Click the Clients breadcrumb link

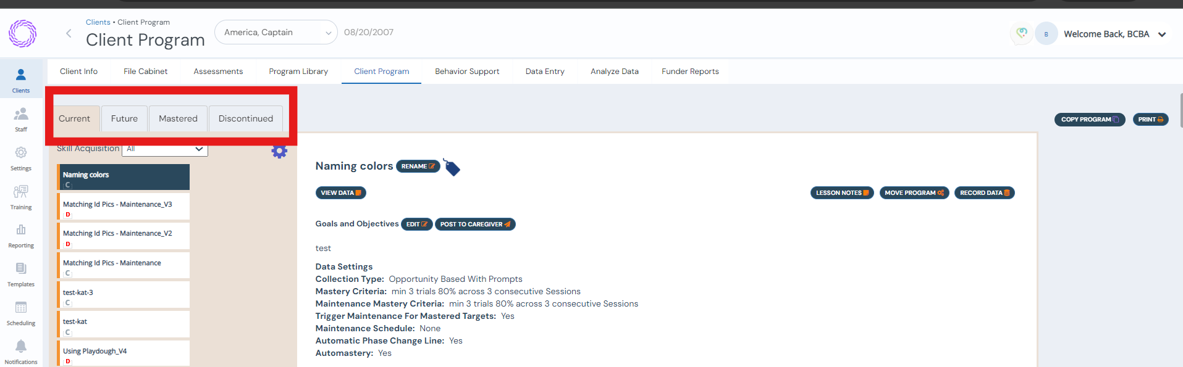pos(98,22)
